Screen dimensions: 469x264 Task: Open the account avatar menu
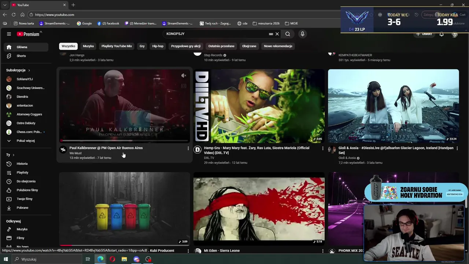coord(455,34)
